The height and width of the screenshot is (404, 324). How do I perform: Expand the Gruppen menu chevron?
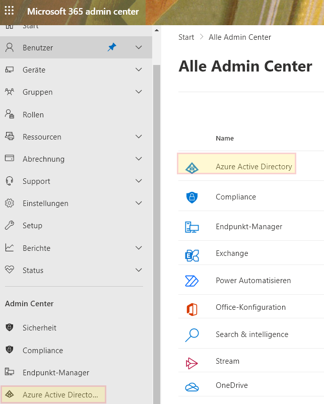coord(139,92)
